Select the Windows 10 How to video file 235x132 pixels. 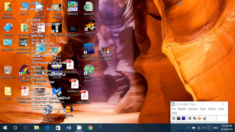coord(105,54)
